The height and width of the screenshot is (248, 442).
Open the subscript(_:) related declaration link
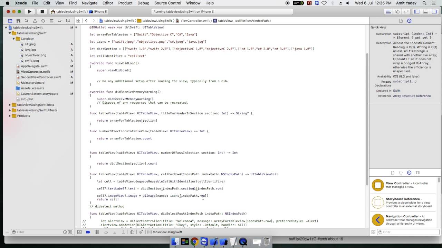click(x=405, y=81)
